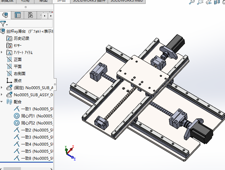This screenshot has height=170, width=225.
Task: Click the 平面 plane icon
Action: pos(9,66)
